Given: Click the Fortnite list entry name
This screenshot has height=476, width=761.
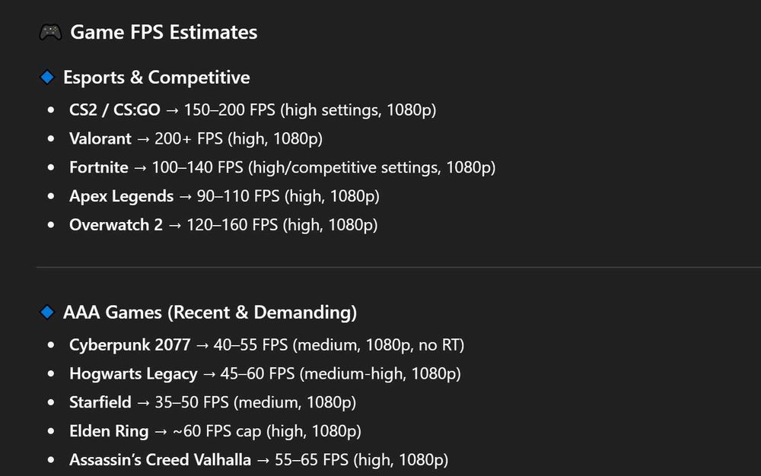Looking at the screenshot, I should point(98,167).
